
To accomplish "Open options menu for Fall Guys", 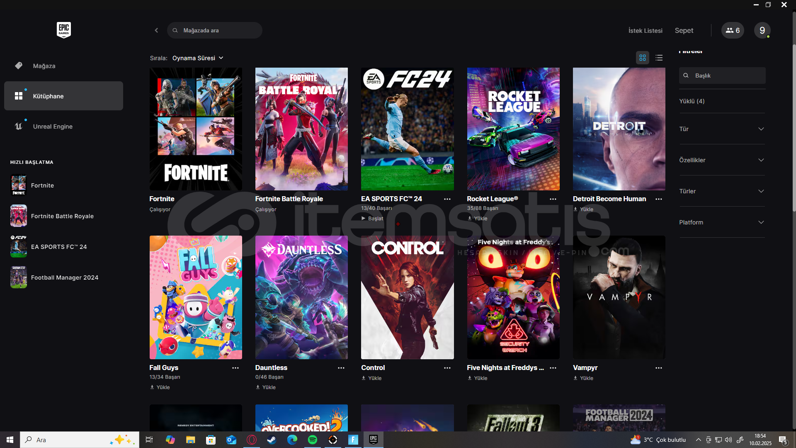I will [235, 368].
